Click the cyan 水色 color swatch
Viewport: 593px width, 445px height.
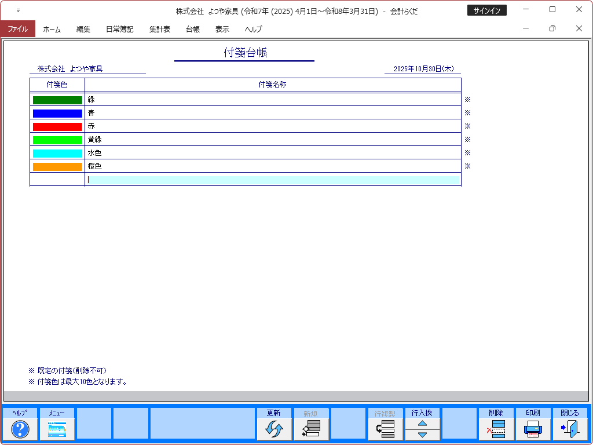pyautogui.click(x=57, y=154)
